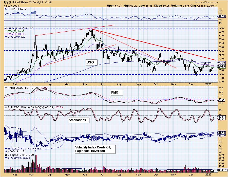This screenshot has width=228, height=177.
Task: Click the Volatility Index Crude Oil annotation
Action: tap(95, 149)
